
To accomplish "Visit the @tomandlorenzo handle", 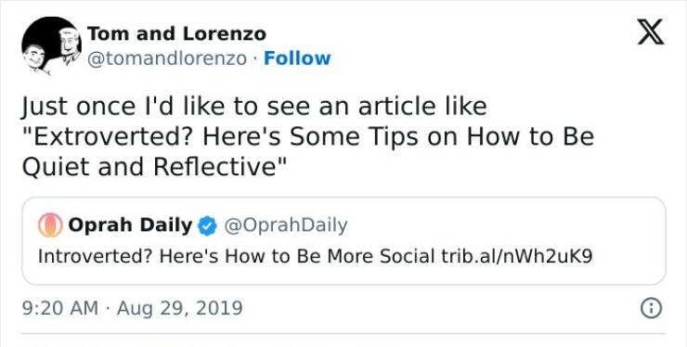I will 167,58.
